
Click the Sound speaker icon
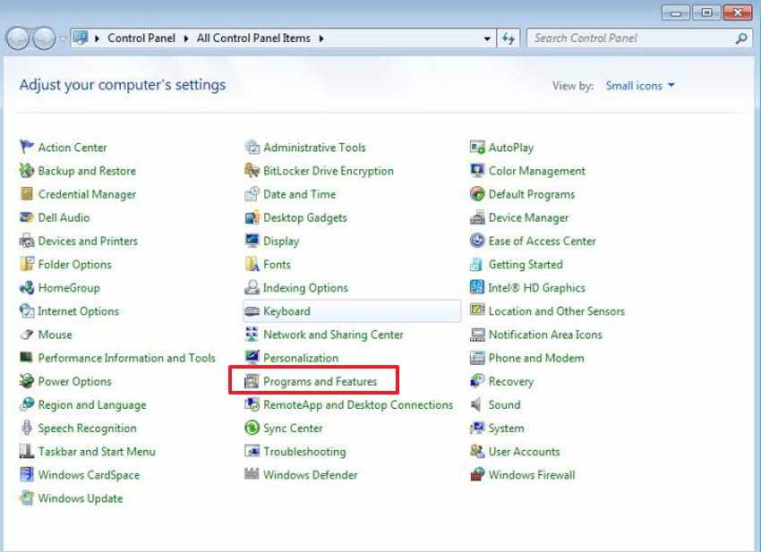[476, 404]
